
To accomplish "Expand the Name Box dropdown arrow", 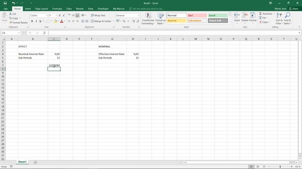I will click(19, 33).
